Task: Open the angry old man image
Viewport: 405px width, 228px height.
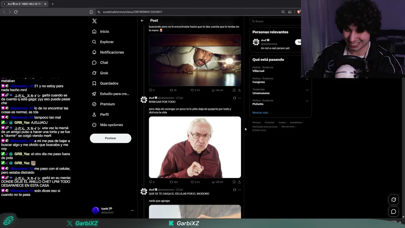Action: [195, 147]
